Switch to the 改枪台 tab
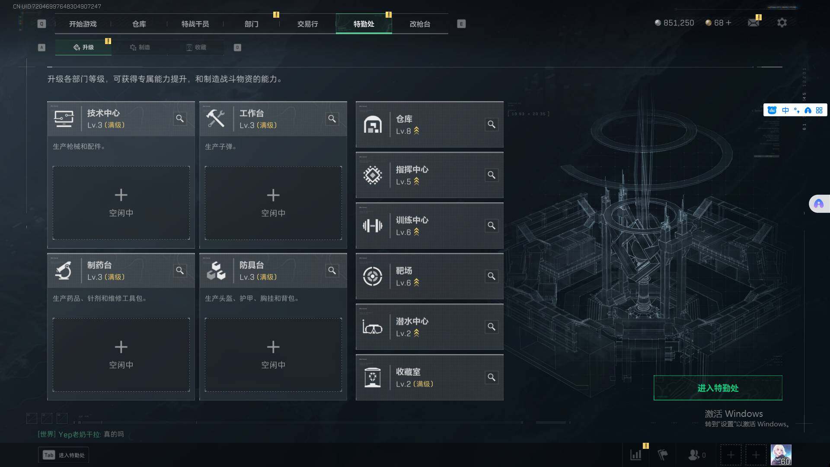This screenshot has height=467, width=830. pyautogui.click(x=420, y=24)
